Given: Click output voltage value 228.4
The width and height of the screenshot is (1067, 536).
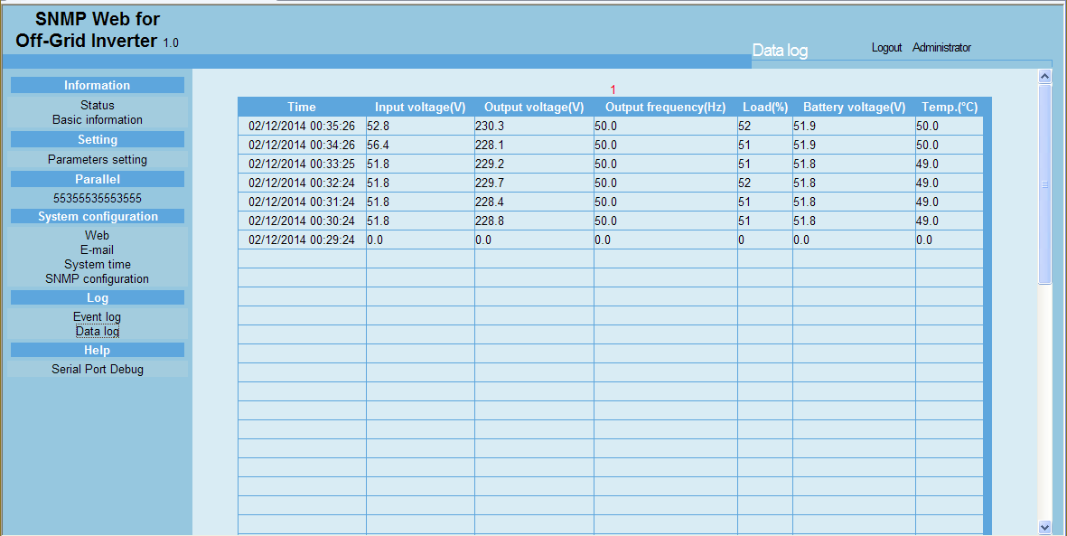Looking at the screenshot, I should (x=490, y=202).
